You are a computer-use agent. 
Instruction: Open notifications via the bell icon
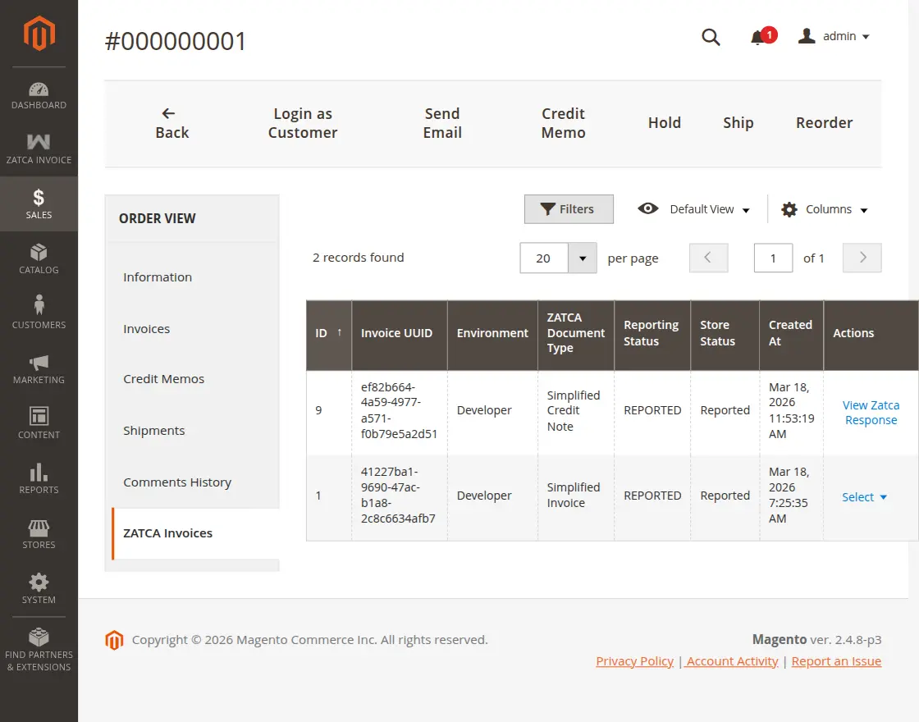tap(759, 36)
